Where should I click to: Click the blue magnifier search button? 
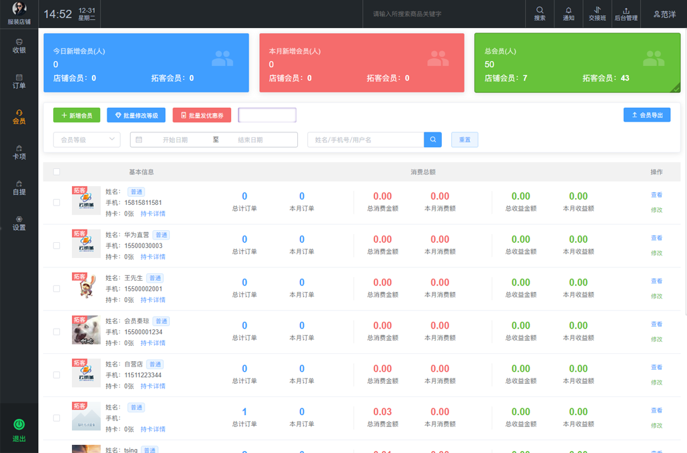[433, 140]
